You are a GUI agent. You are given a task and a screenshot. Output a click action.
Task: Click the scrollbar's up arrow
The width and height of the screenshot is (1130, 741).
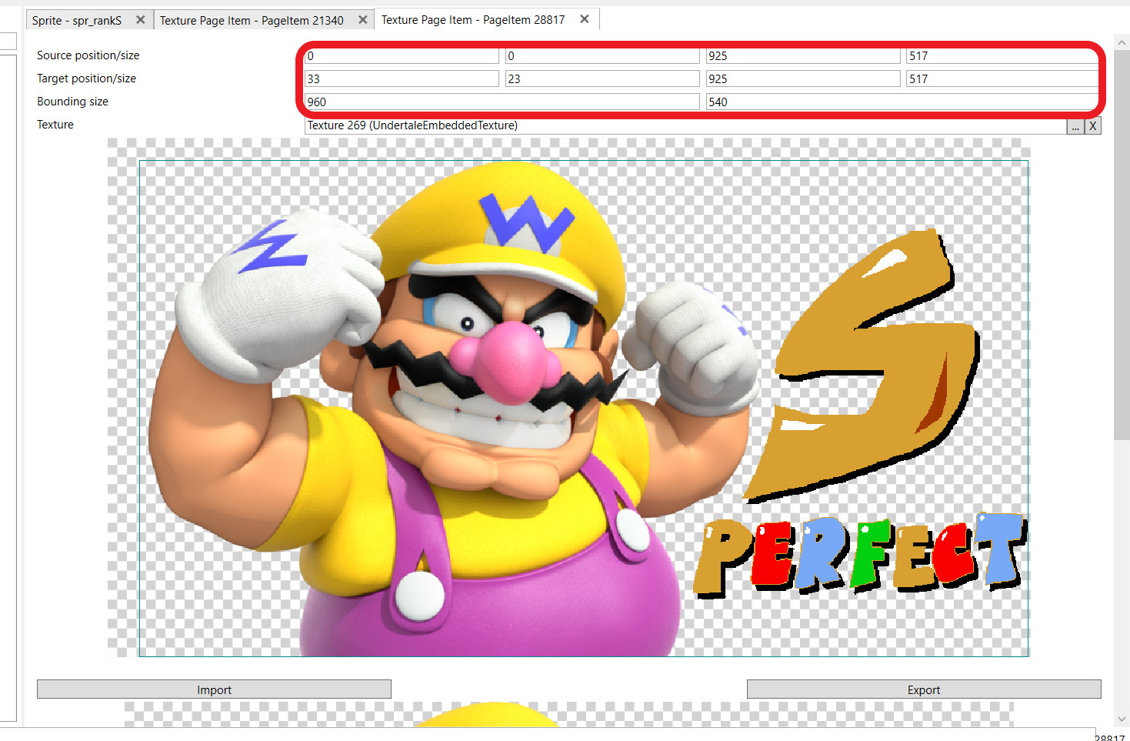pyautogui.click(x=1122, y=42)
